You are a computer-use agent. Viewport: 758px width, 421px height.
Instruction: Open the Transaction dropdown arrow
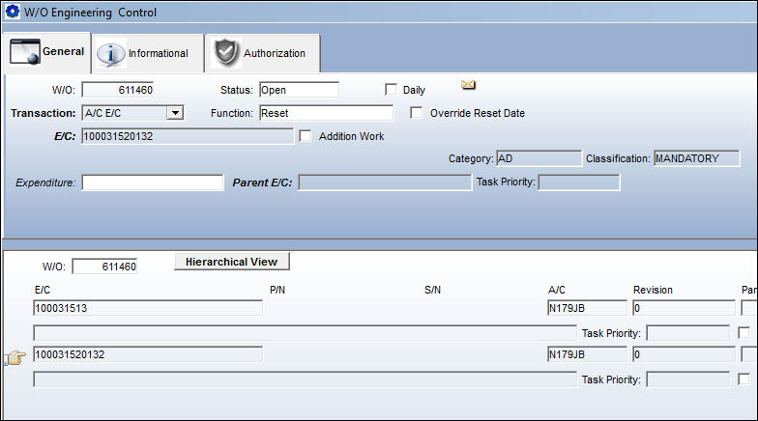pyautogui.click(x=175, y=113)
